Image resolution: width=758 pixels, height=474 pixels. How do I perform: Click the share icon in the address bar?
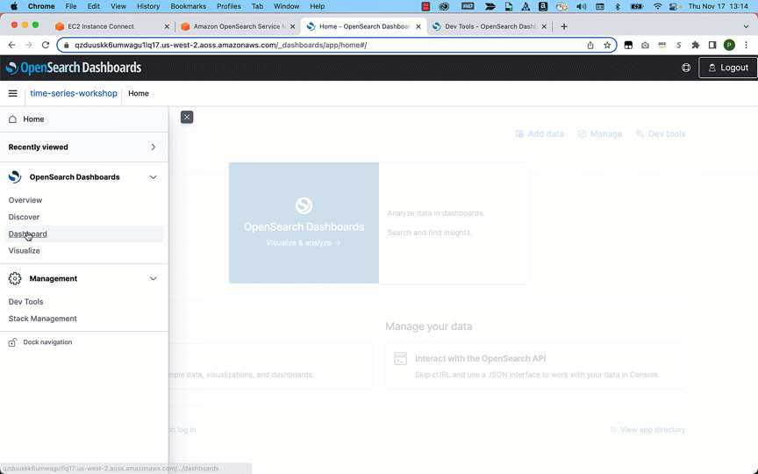pos(590,45)
